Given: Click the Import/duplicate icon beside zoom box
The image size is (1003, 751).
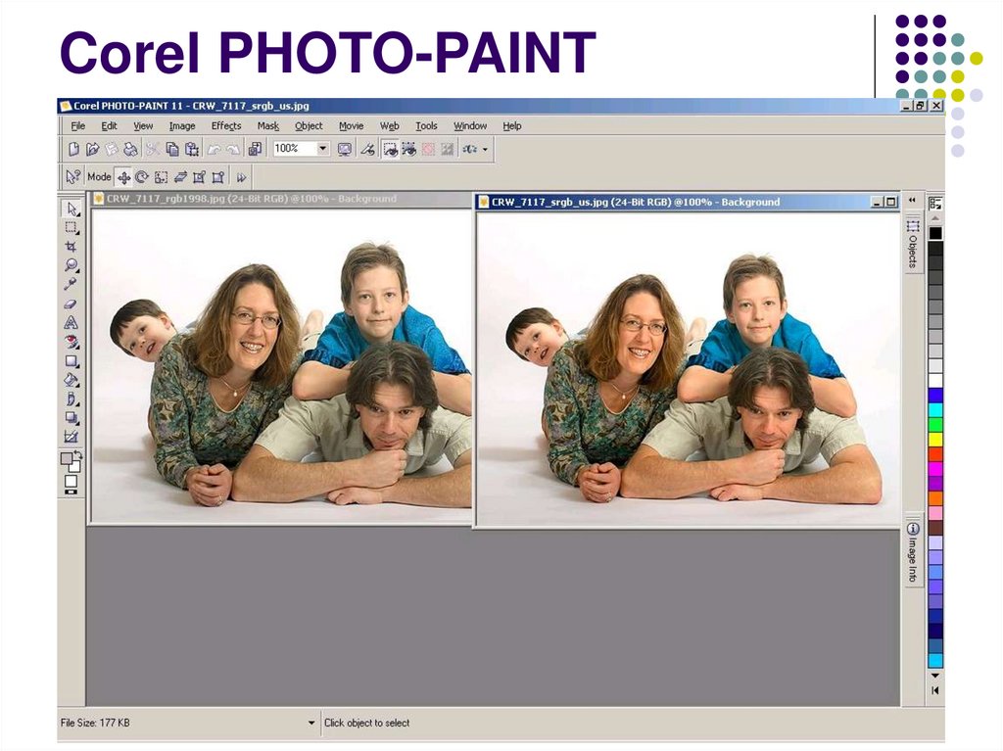Looking at the screenshot, I should coord(255,149).
